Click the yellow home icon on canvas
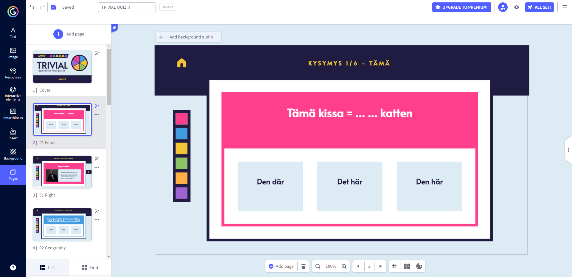This screenshot has height=277, width=572. pos(181,63)
